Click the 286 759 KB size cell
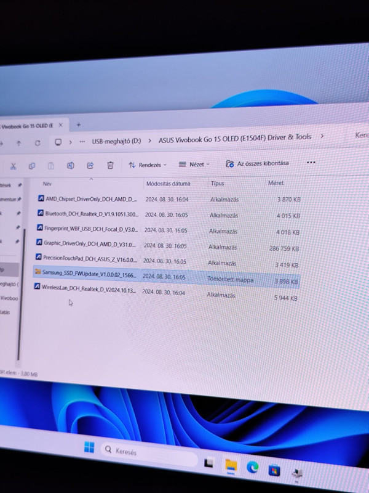The height and width of the screenshot is (493, 369). click(284, 248)
